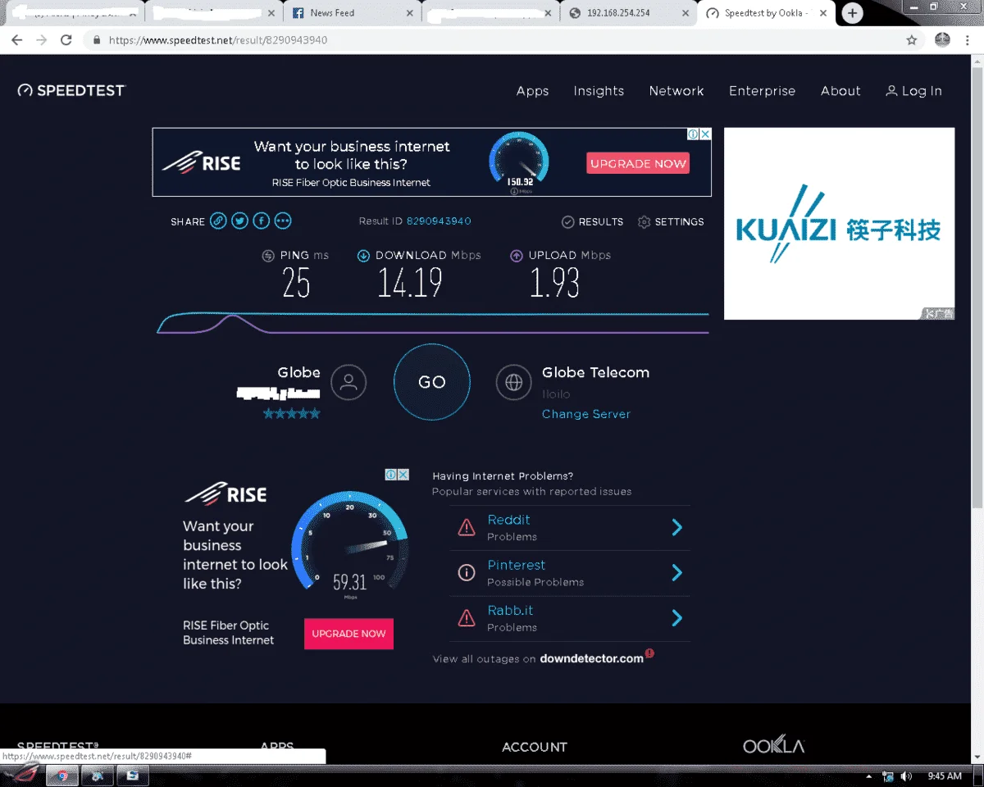Click the Chrome icon in taskbar
The image size is (984, 787).
[61, 776]
